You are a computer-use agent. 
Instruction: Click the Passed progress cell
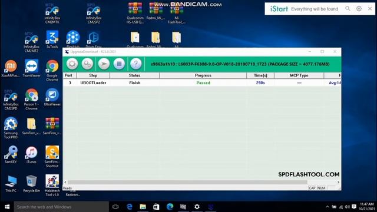(203, 82)
